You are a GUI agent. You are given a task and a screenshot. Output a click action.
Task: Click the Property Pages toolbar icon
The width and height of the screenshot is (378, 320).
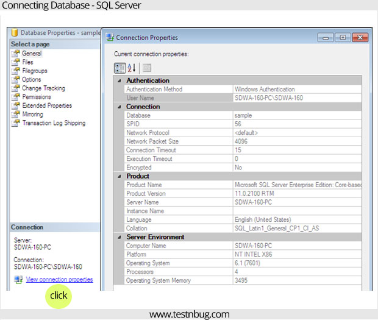(x=147, y=68)
